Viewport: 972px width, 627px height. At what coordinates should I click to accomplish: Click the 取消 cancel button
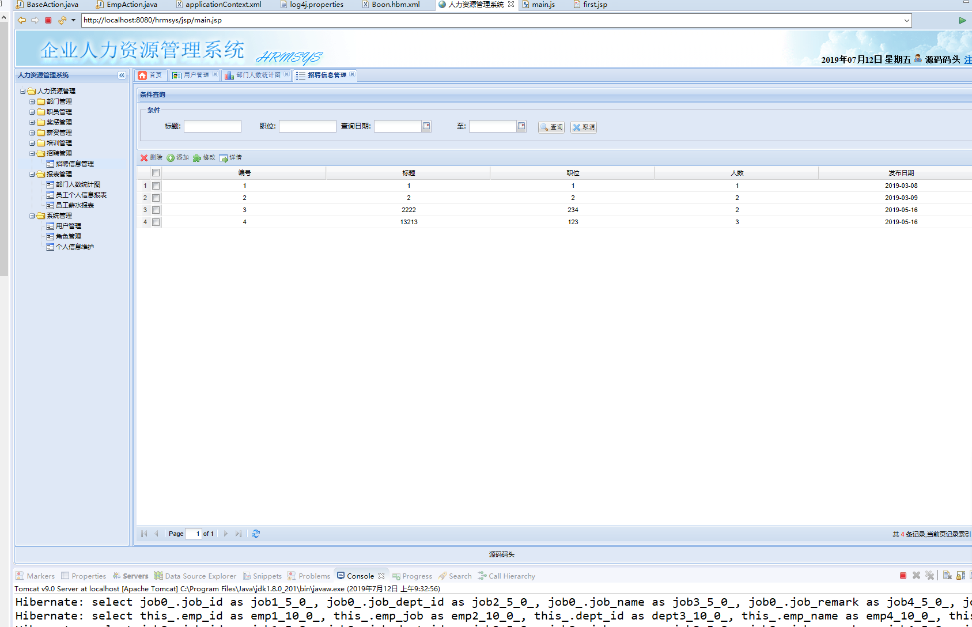(x=584, y=127)
